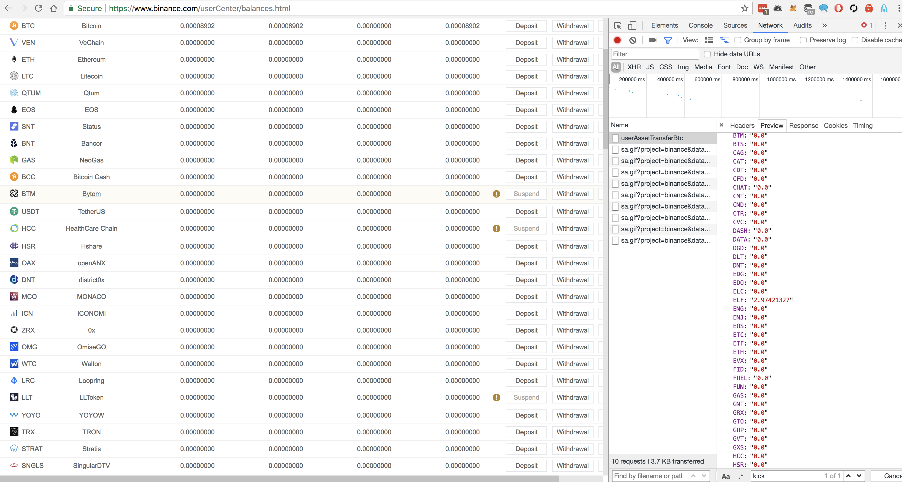This screenshot has height=482, width=902.
Task: Stop recording network log with the red button
Action: (x=617, y=40)
